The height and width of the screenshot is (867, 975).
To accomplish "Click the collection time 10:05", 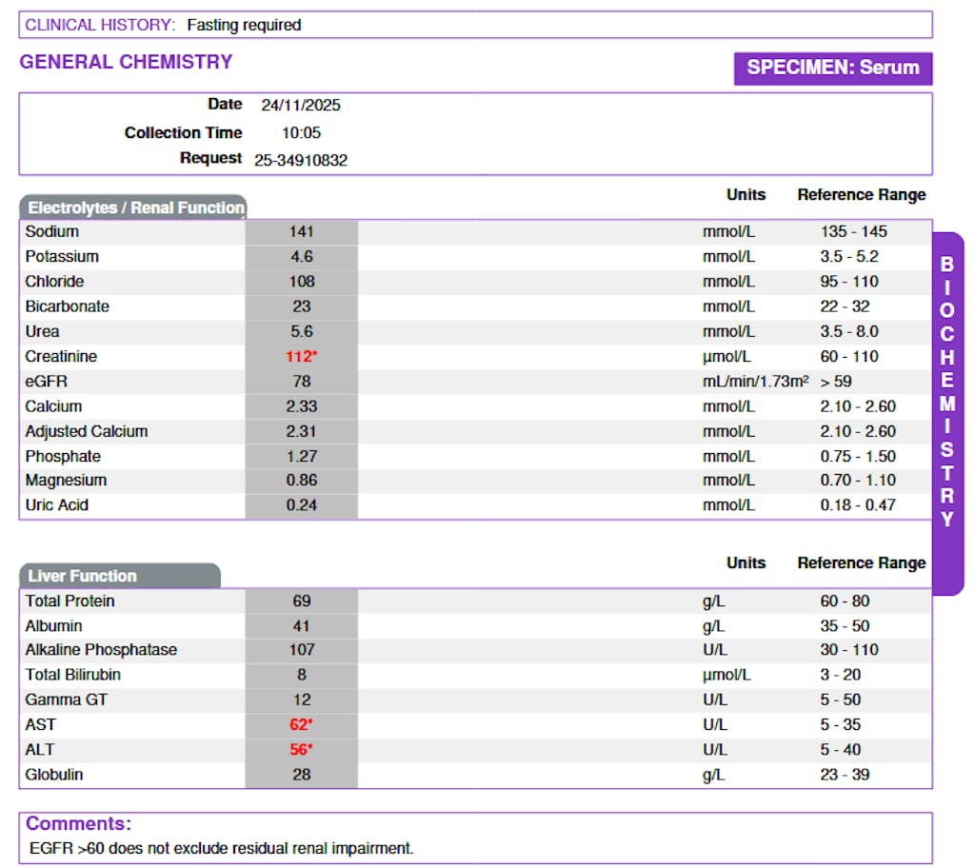I will point(301,132).
